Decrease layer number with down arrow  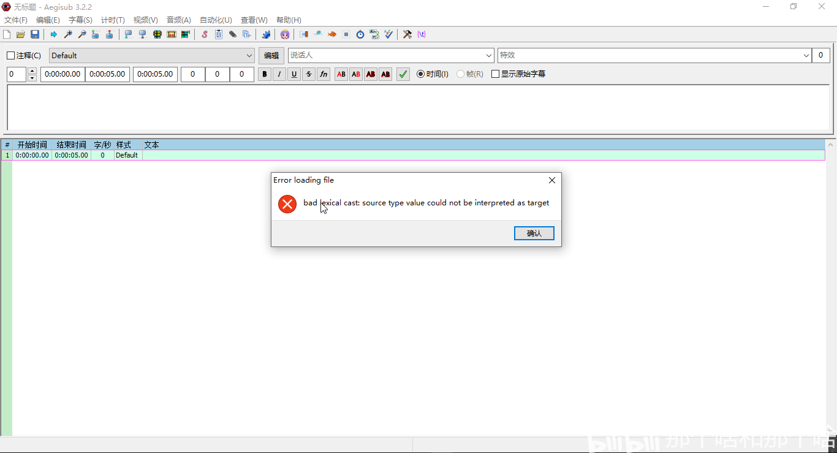point(32,78)
